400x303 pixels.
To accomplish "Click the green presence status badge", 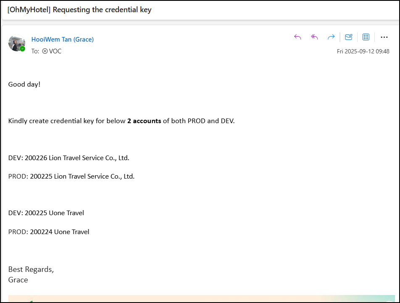I will coord(23,49).
